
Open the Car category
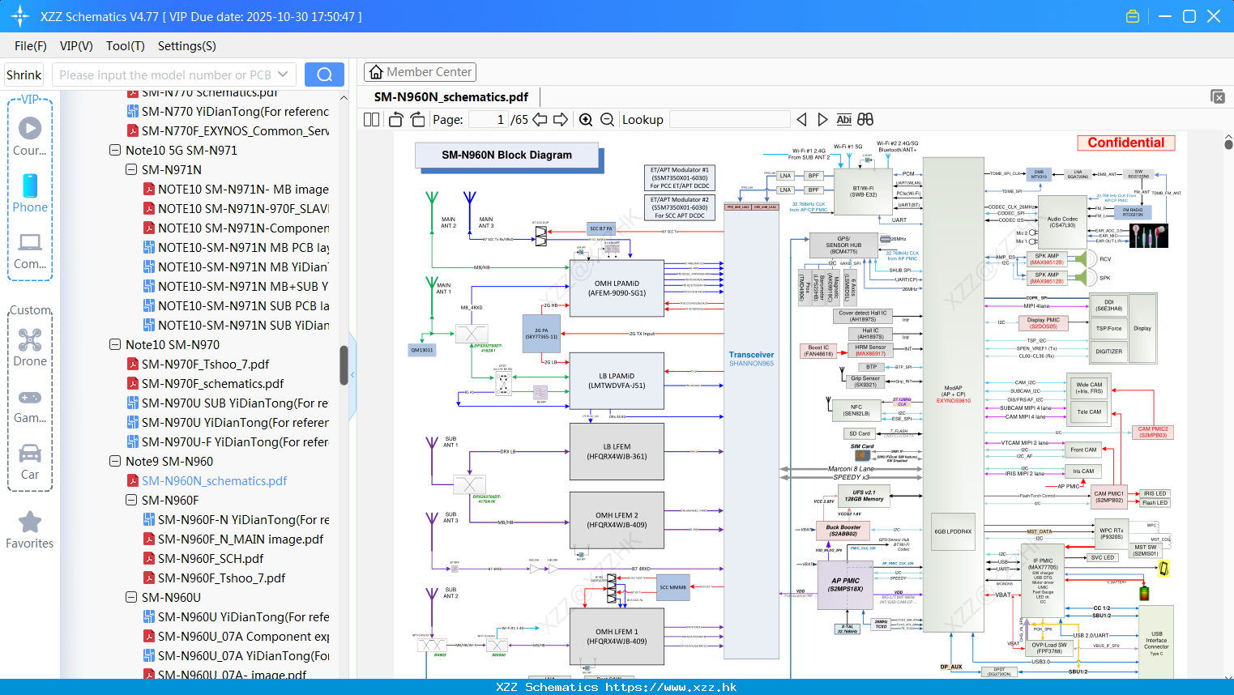coord(30,462)
